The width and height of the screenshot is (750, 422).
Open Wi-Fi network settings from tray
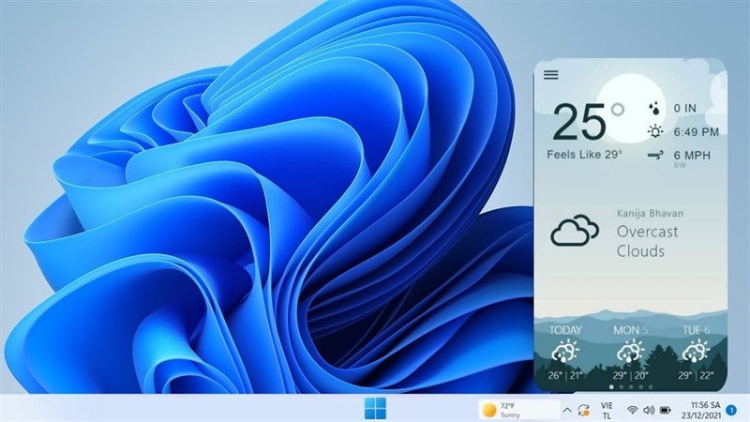pyautogui.click(x=632, y=410)
